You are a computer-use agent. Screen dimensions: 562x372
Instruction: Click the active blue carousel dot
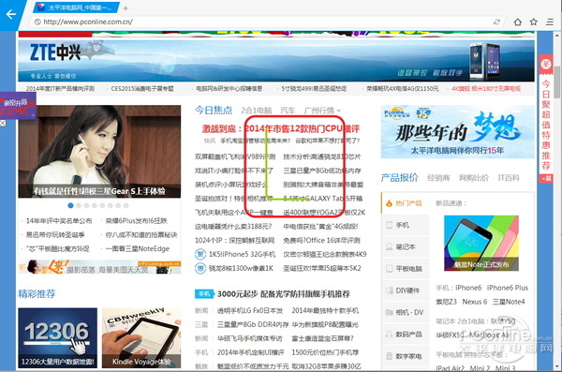(x=70, y=205)
